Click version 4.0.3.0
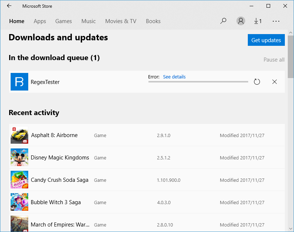294x232 pixels. pos(164,202)
